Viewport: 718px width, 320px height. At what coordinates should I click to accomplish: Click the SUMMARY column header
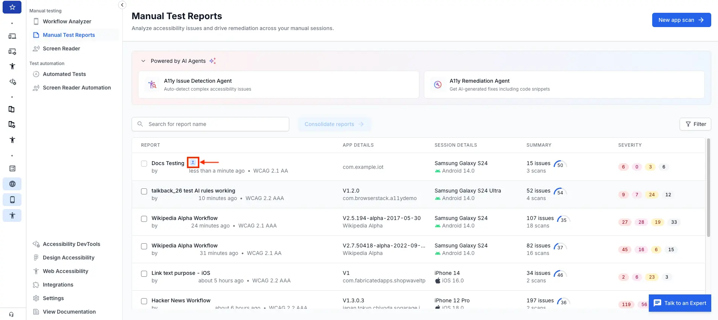pos(539,145)
